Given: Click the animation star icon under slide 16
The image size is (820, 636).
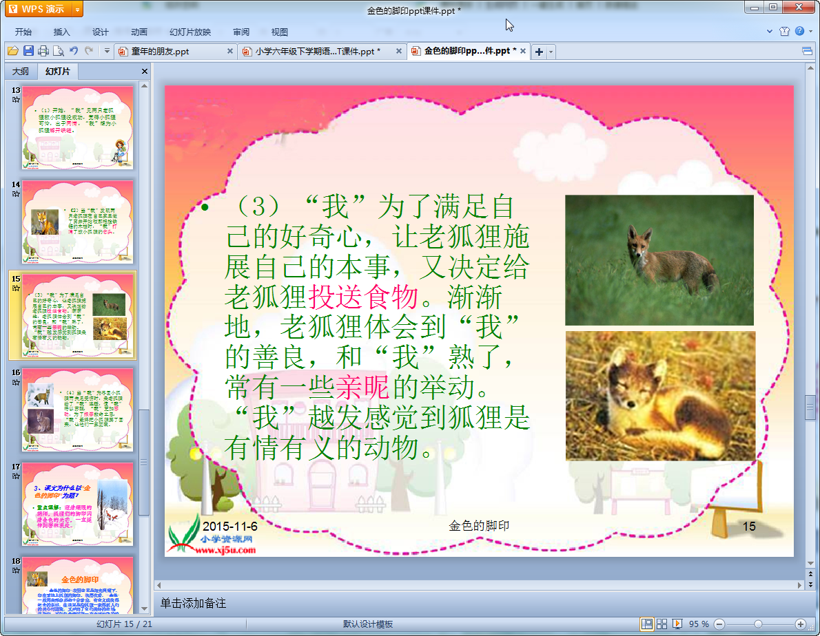Looking at the screenshot, I should (16, 382).
